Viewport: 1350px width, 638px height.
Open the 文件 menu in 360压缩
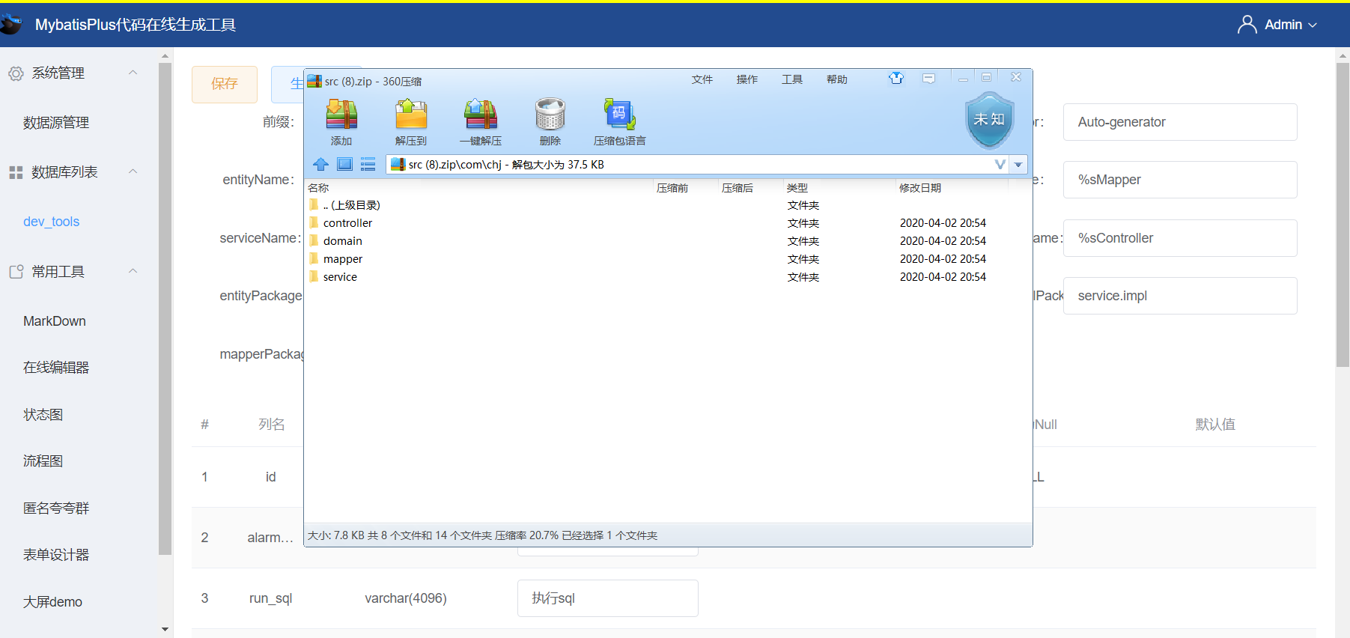702,79
